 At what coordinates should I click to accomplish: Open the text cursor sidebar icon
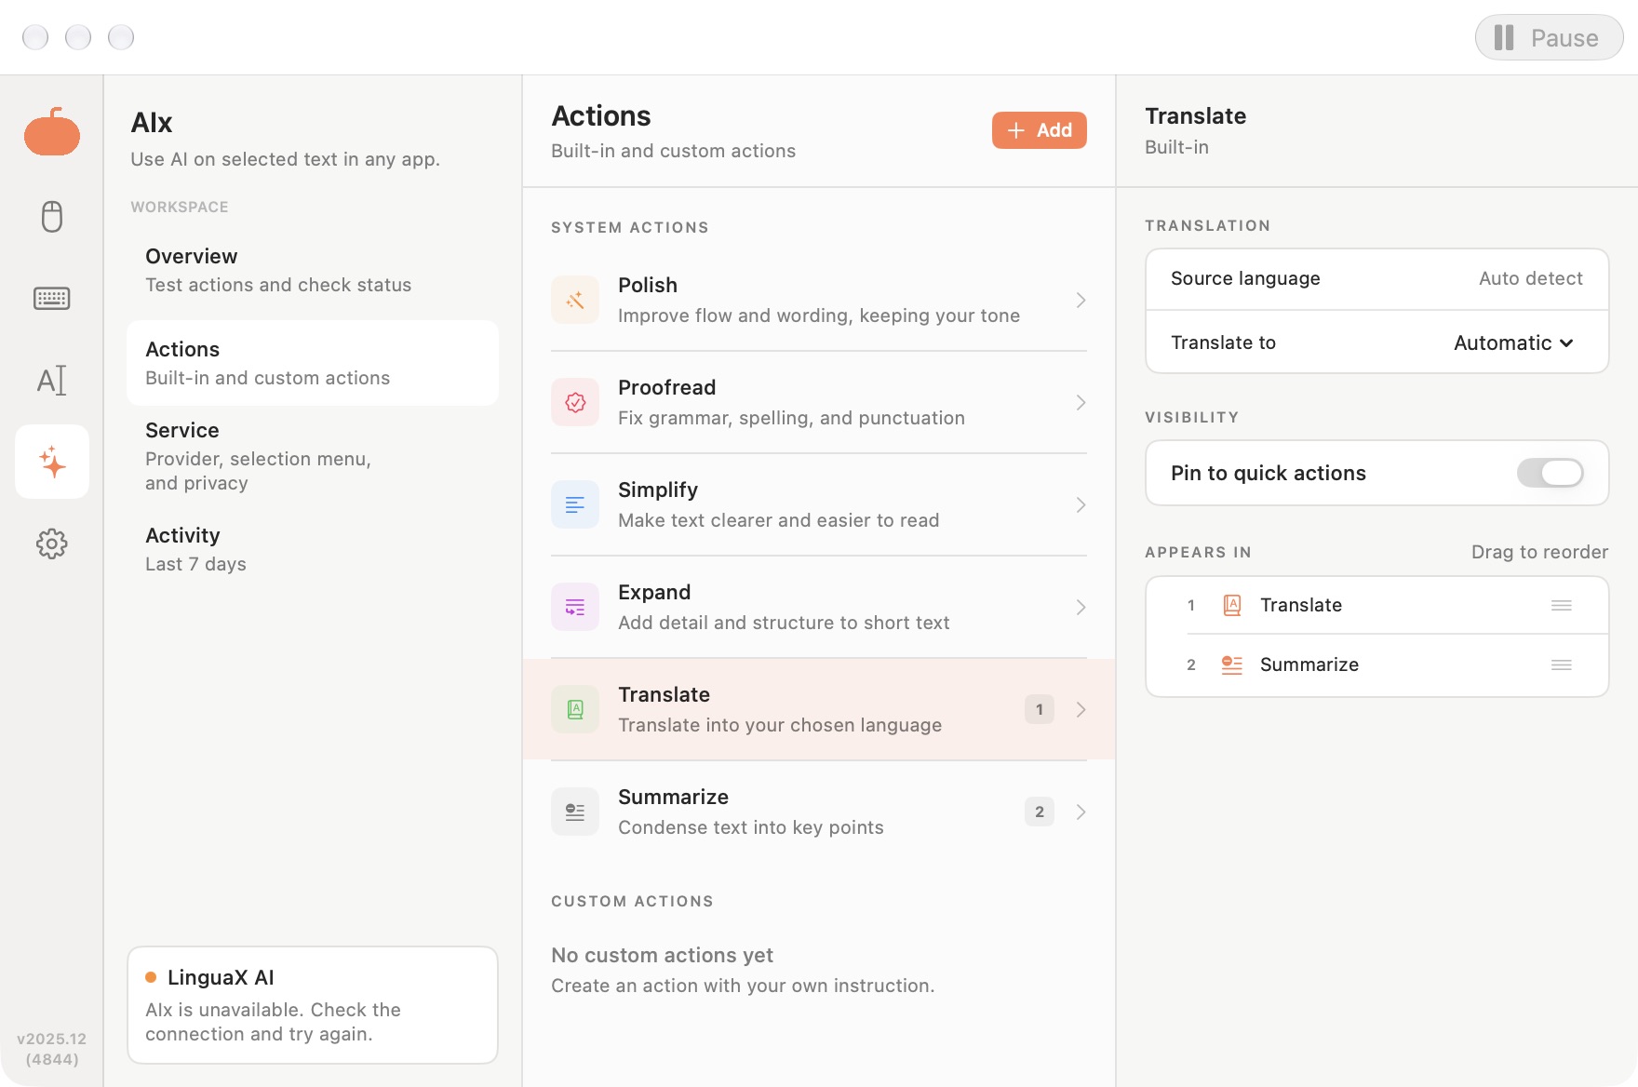click(52, 380)
